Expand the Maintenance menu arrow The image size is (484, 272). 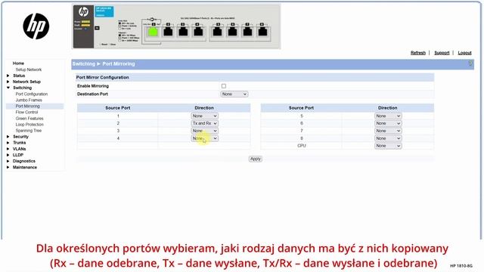pos(8,167)
